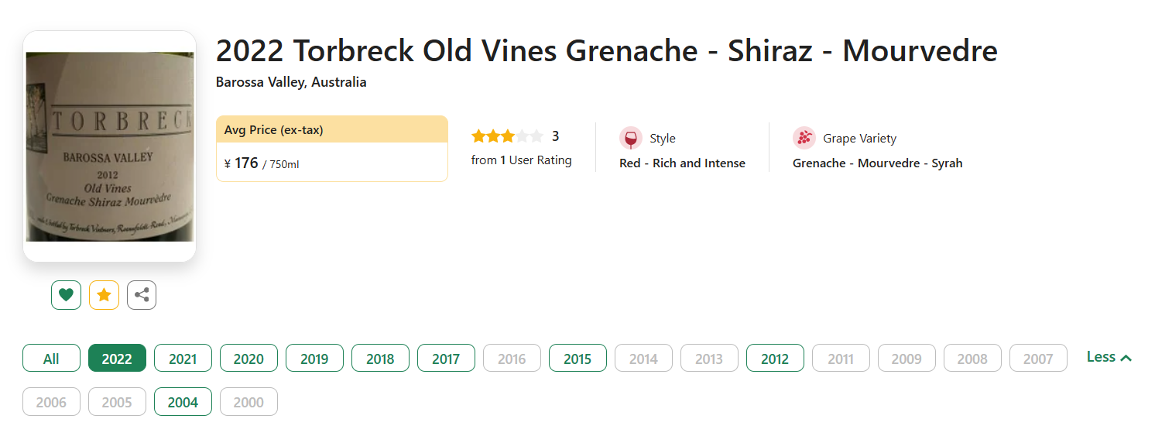The image size is (1155, 443).
Task: Click the green heart favorite icon
Action: coord(66,295)
